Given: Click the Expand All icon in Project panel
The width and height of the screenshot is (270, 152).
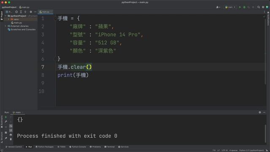Looking at the screenshot, I should tap(21, 12).
